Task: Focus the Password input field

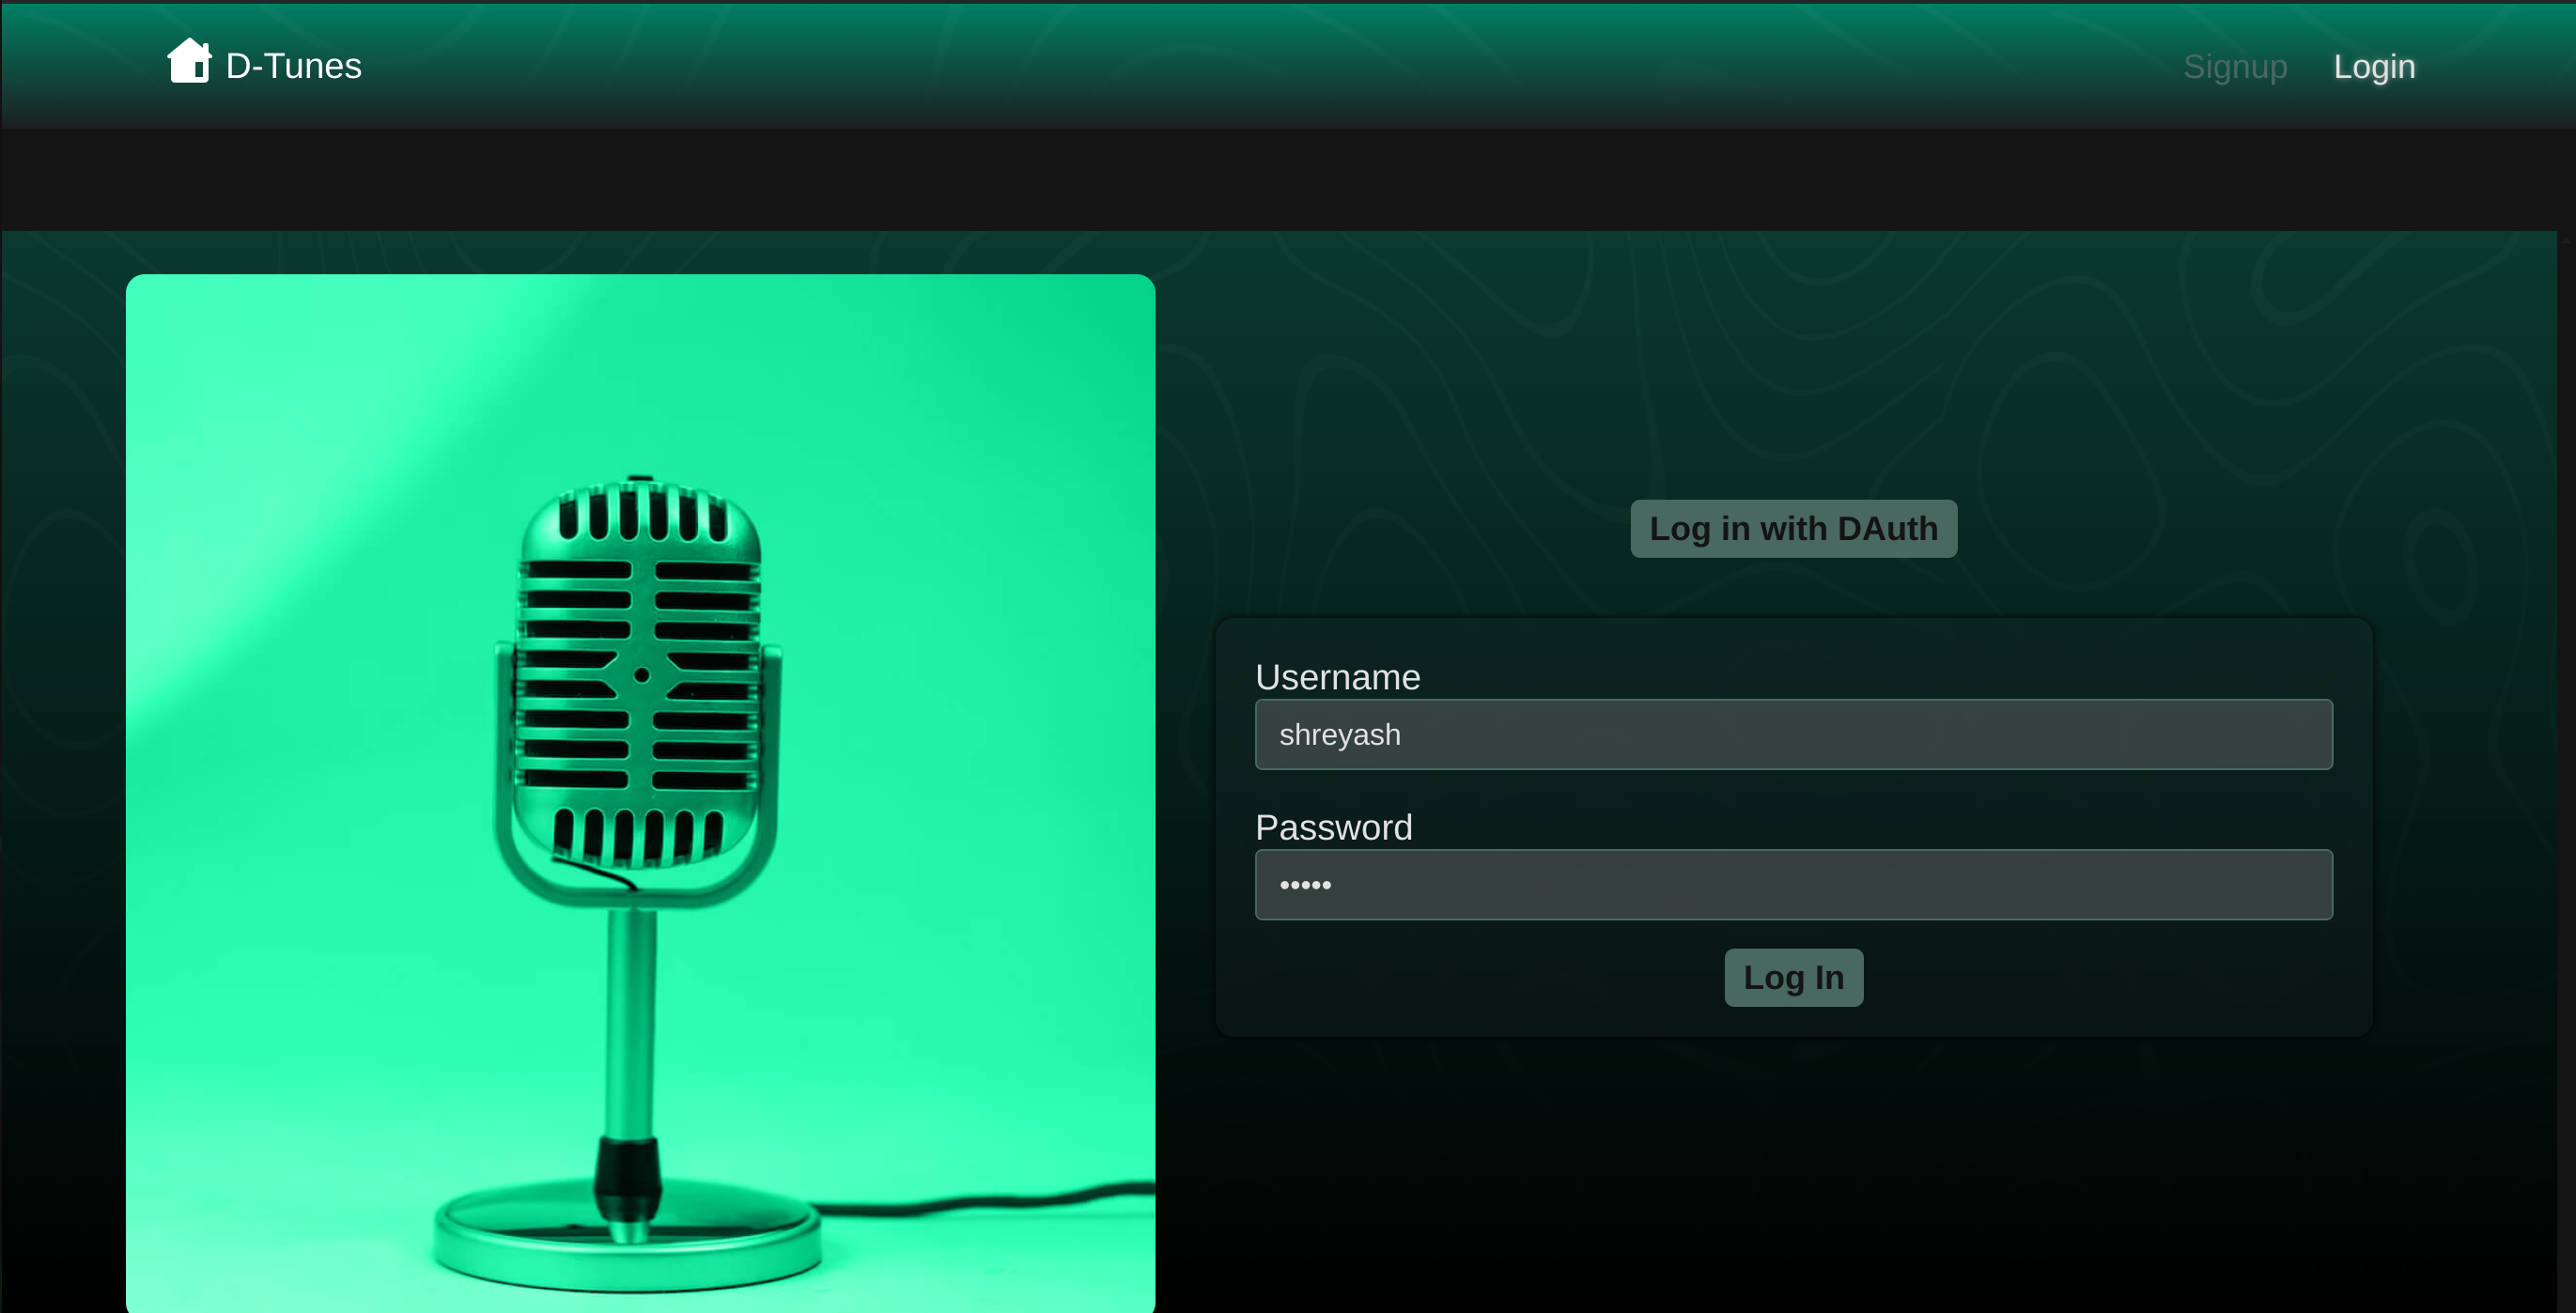Action: (x=1793, y=885)
